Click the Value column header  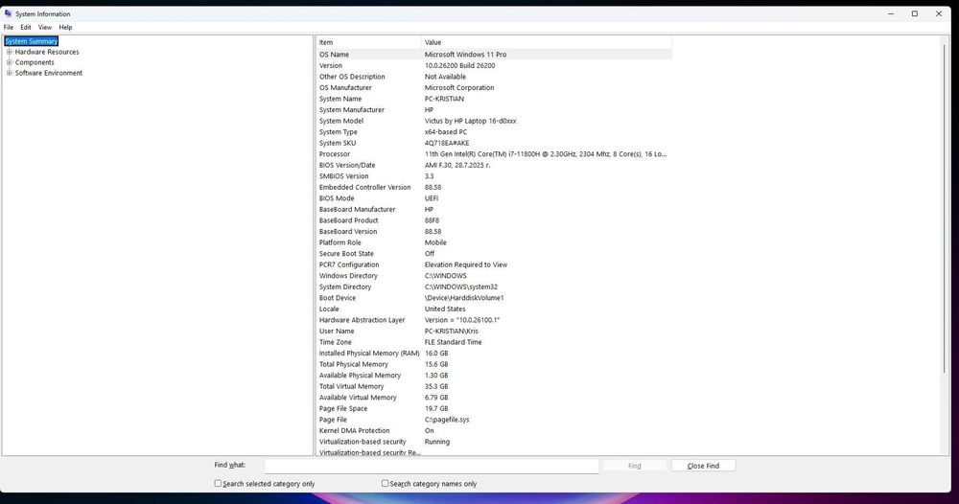click(547, 42)
